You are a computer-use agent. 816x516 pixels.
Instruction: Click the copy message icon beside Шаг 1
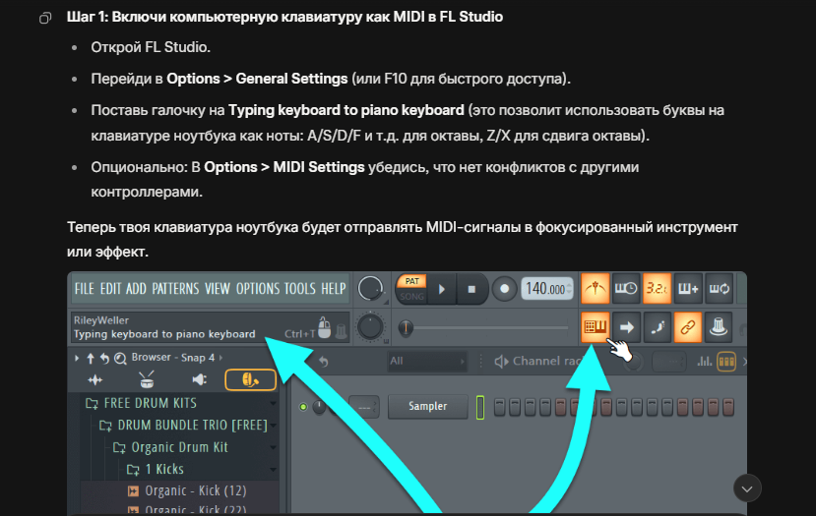coord(45,19)
